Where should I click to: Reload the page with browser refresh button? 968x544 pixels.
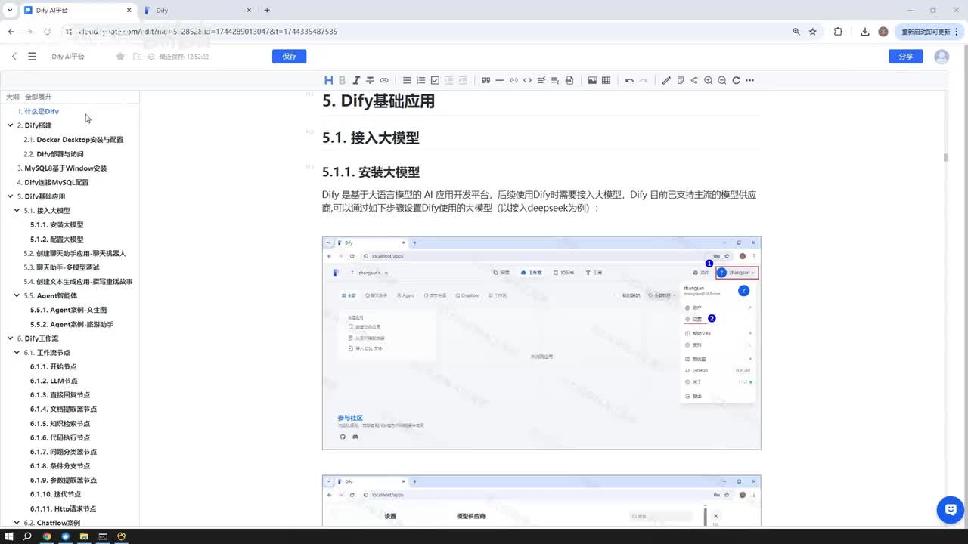[x=48, y=32]
